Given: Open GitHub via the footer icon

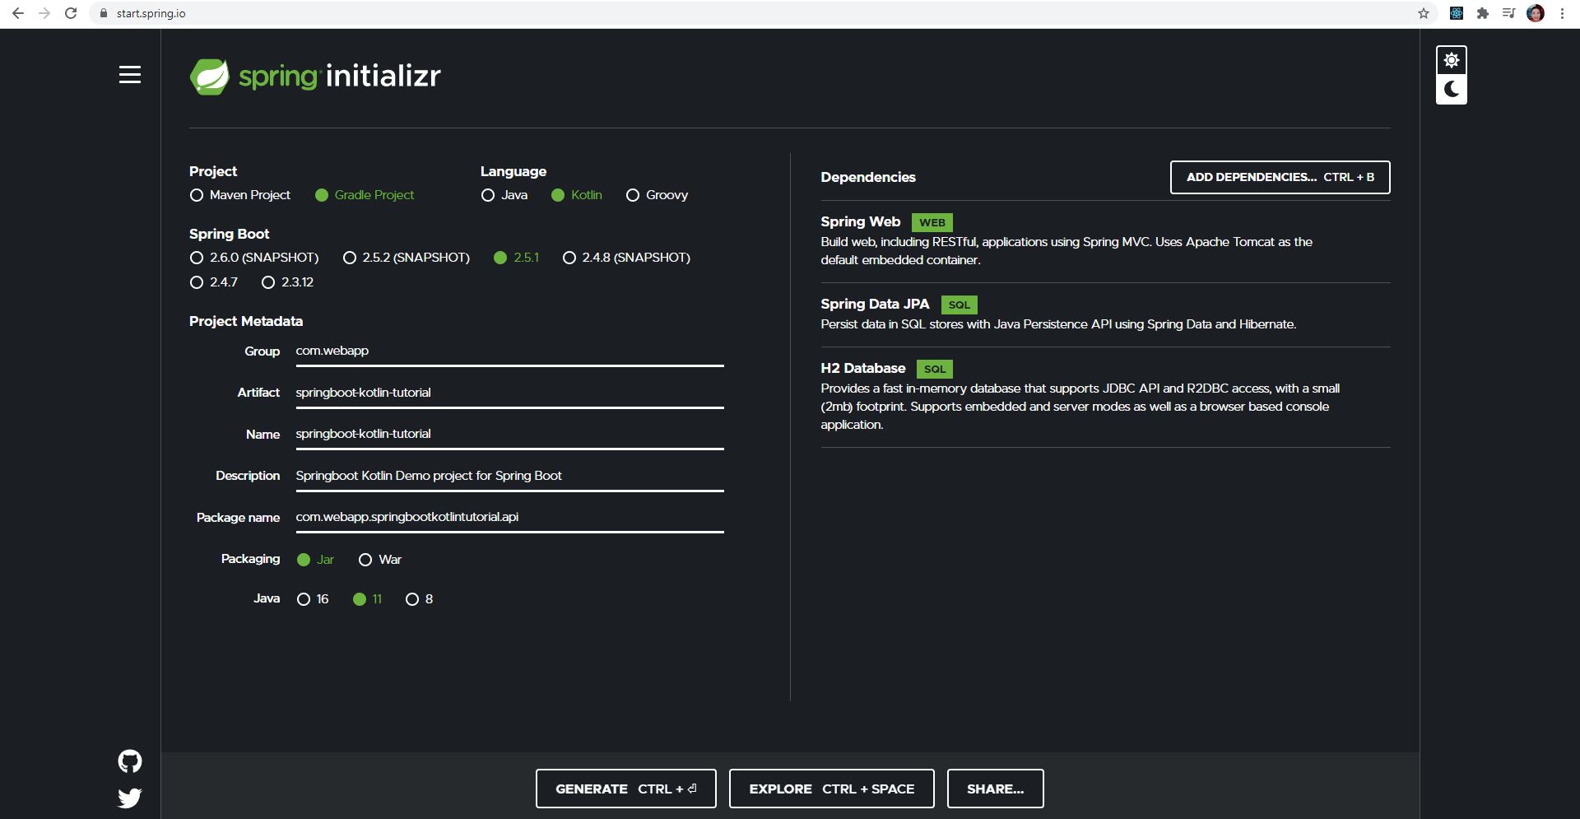Looking at the screenshot, I should (129, 761).
